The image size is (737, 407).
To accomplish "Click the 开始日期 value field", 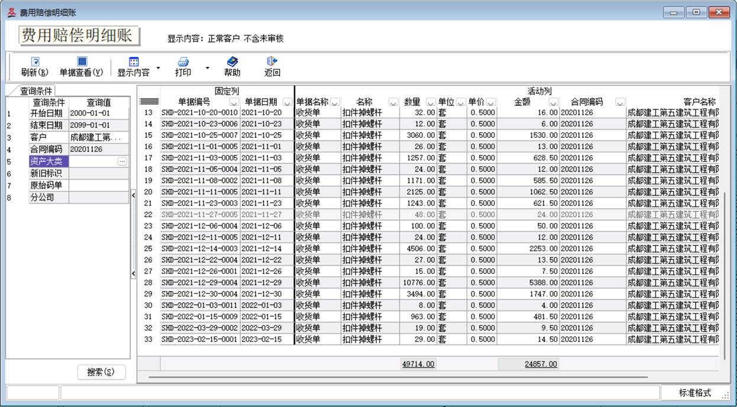I will pyautogui.click(x=98, y=114).
